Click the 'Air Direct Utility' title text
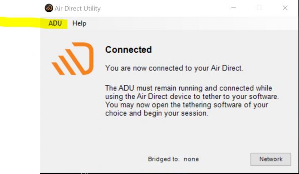 (x=78, y=8)
